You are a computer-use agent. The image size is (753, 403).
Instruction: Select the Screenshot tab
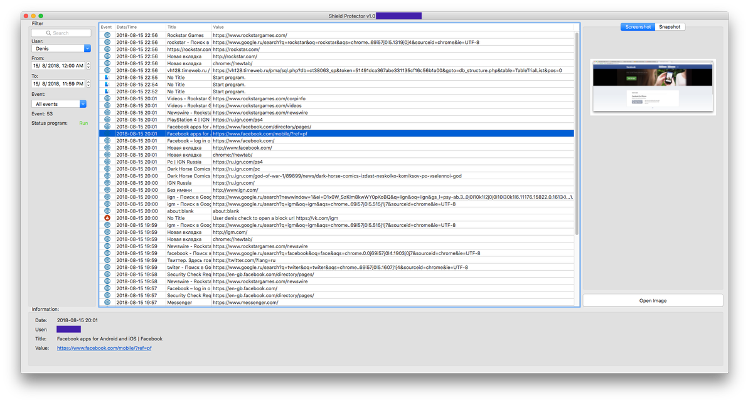638,27
